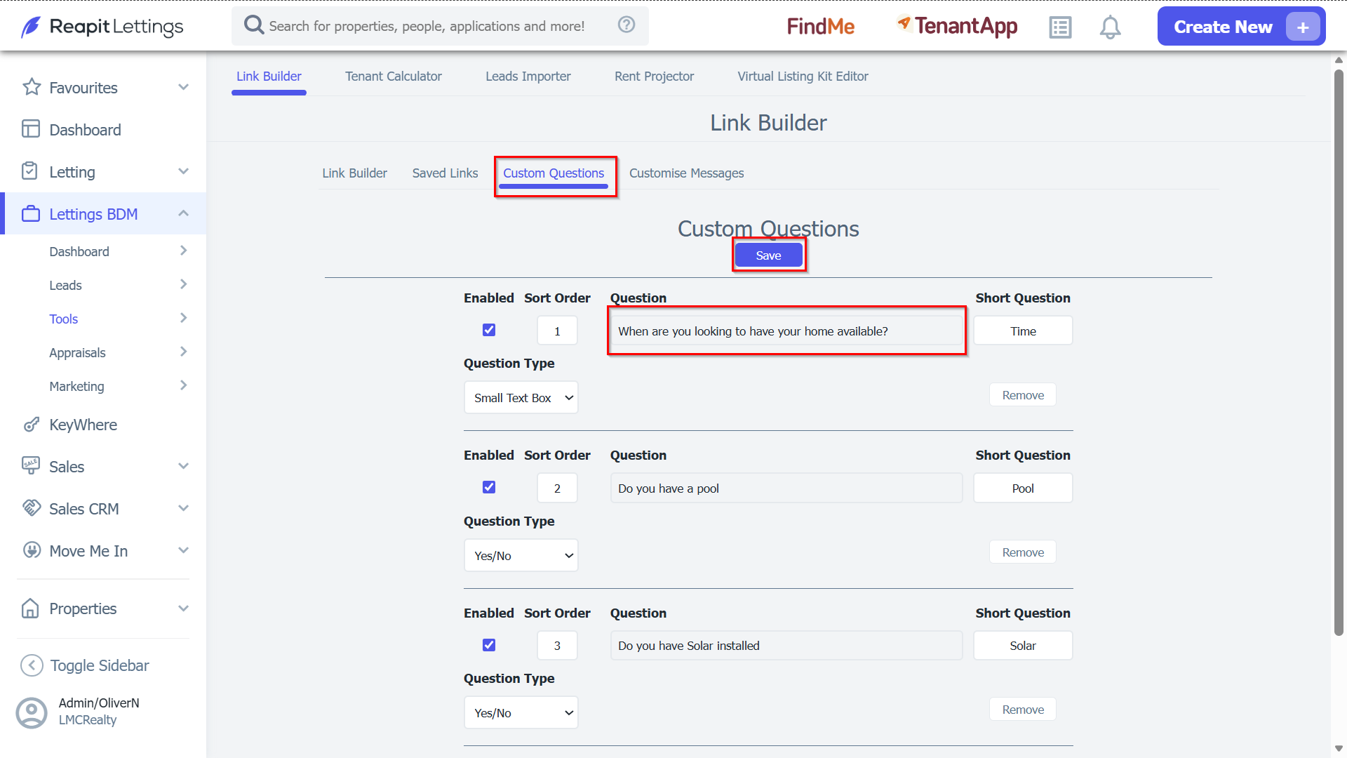Click the search magnifier icon
1347x758 pixels.
[x=253, y=25]
